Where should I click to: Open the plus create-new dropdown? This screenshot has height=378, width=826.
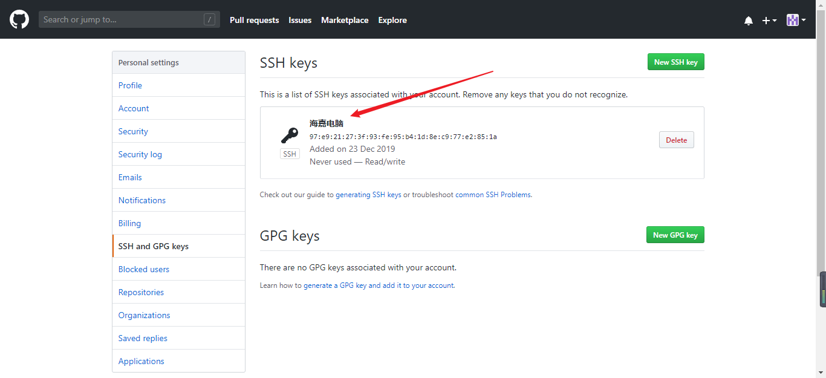pos(769,21)
